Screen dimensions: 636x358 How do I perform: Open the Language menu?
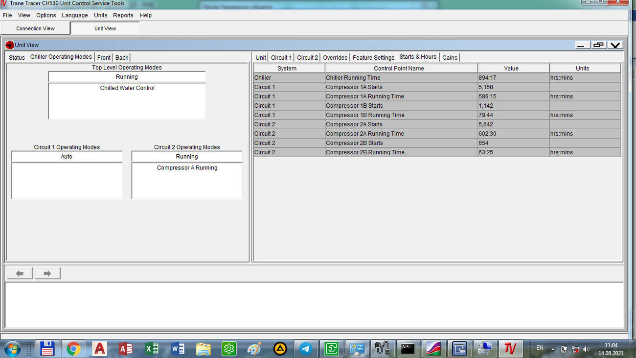(x=75, y=15)
